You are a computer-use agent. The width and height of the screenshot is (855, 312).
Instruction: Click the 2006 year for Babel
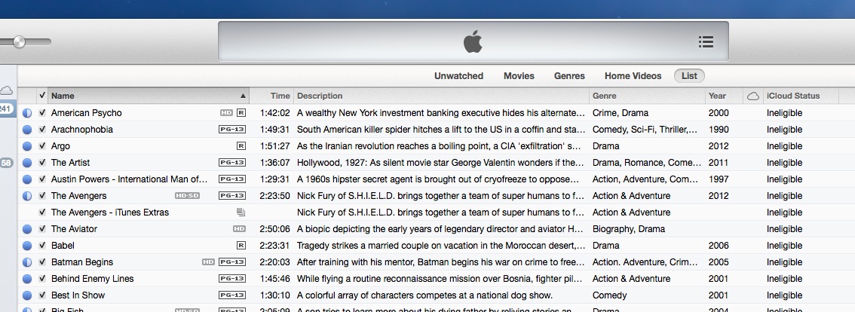[x=719, y=246]
